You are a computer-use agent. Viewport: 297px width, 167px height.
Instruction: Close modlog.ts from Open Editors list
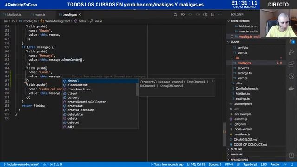pos(232,37)
